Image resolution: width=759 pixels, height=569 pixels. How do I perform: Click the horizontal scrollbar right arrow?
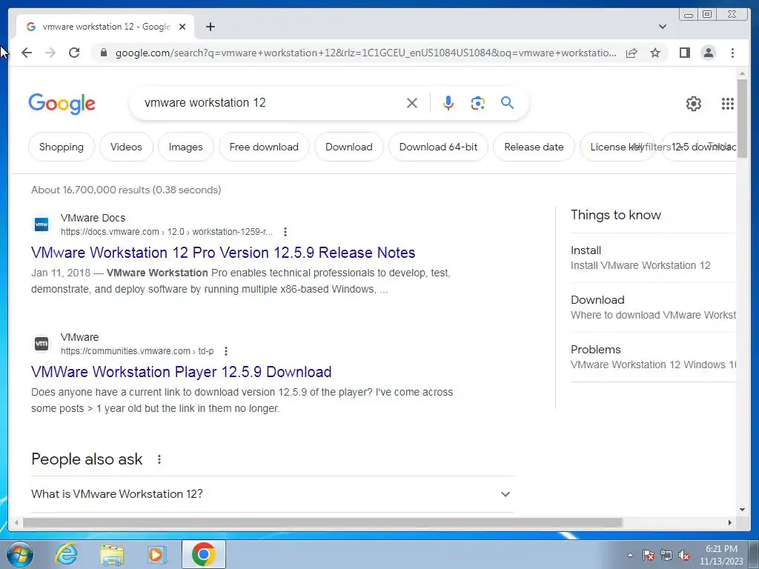pyautogui.click(x=730, y=522)
